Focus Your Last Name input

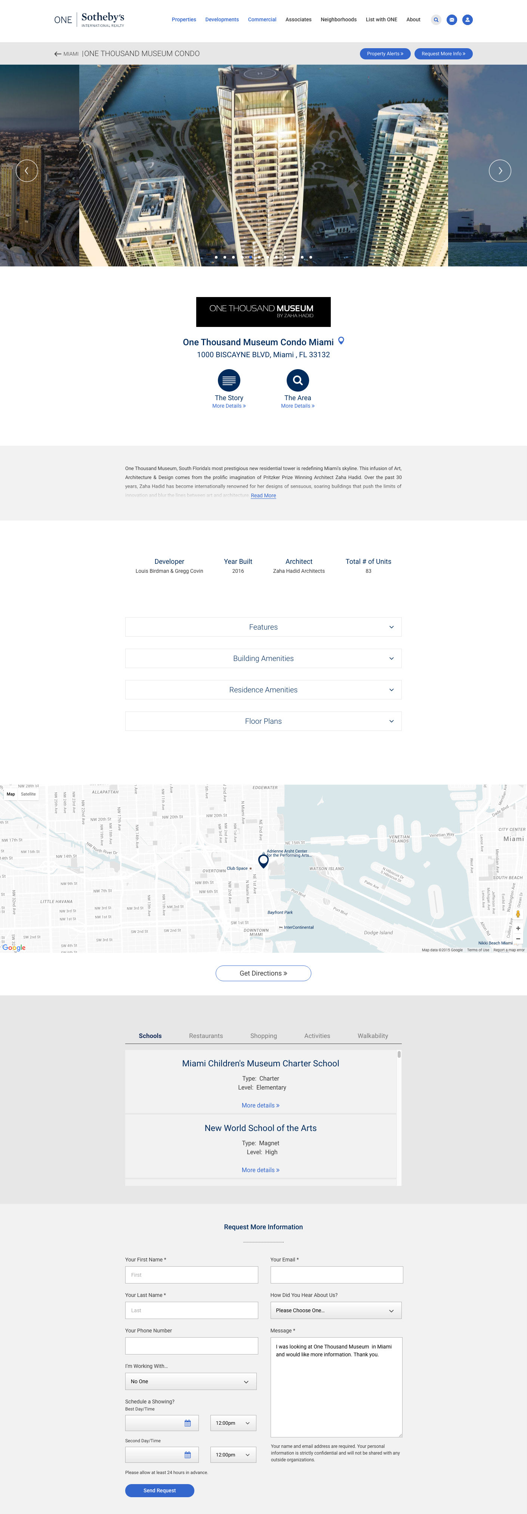(191, 1310)
